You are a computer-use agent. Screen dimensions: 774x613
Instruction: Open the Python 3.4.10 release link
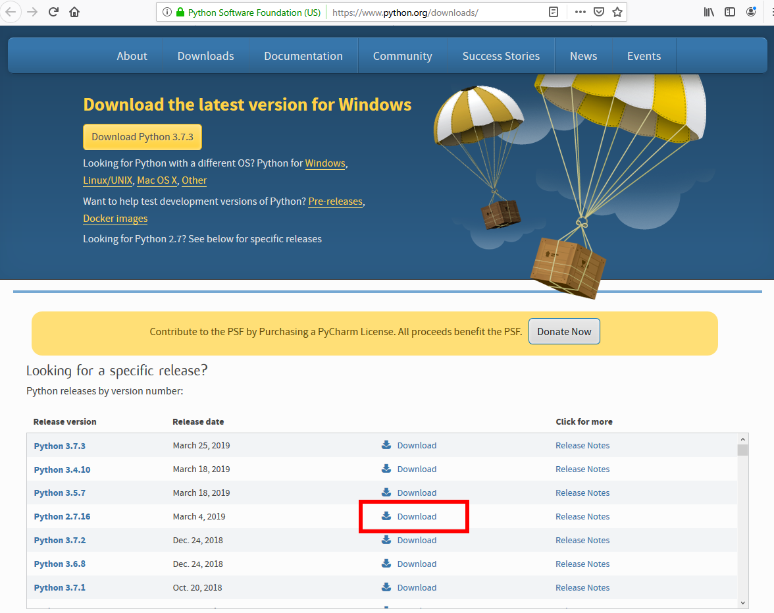pyautogui.click(x=62, y=469)
